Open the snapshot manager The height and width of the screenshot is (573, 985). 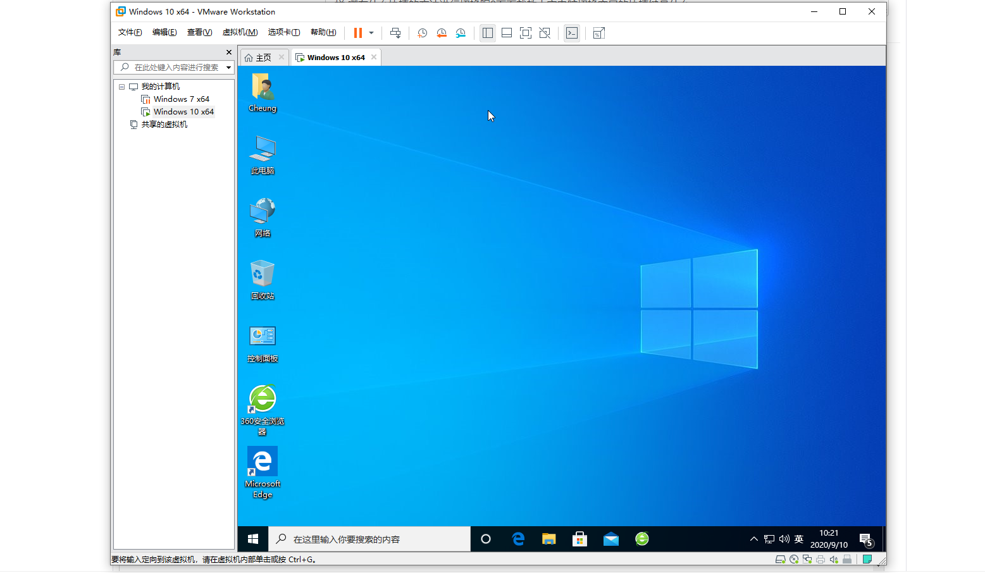(x=461, y=33)
